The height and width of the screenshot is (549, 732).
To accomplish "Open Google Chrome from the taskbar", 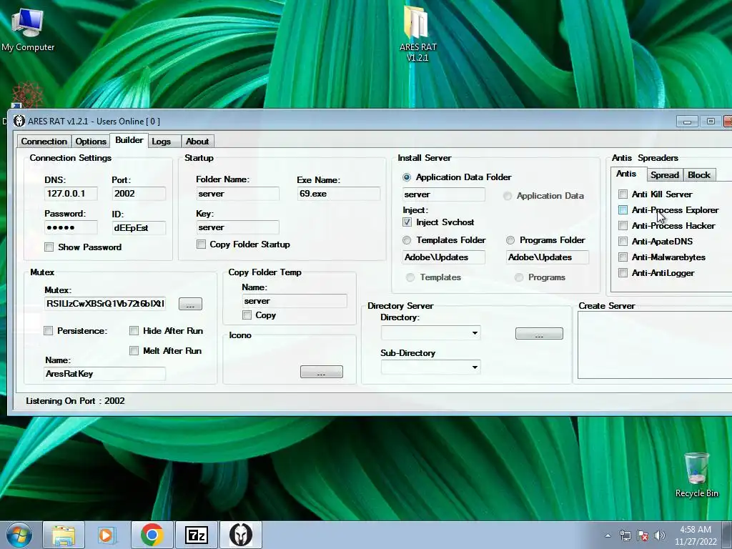I will [152, 535].
